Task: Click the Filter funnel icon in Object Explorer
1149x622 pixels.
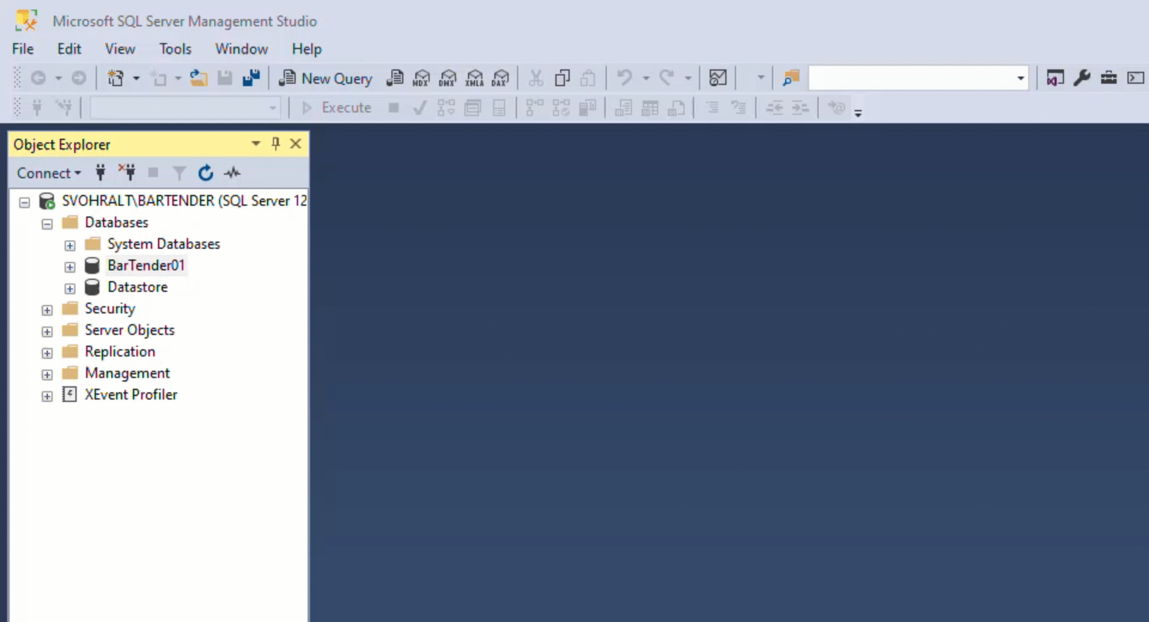Action: pos(179,173)
